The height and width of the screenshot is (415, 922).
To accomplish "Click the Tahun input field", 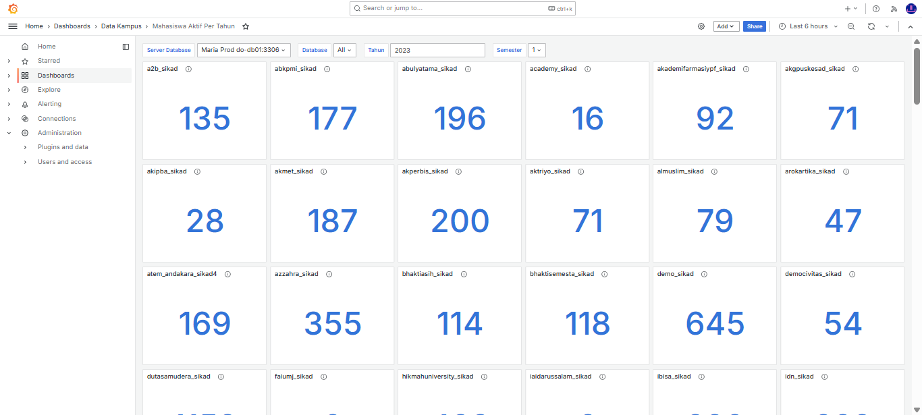I will (437, 50).
